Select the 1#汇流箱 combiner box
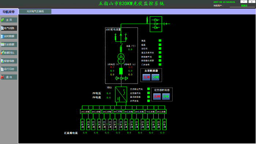 tap(85, 112)
